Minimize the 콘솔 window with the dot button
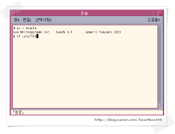 click(x=155, y=13)
